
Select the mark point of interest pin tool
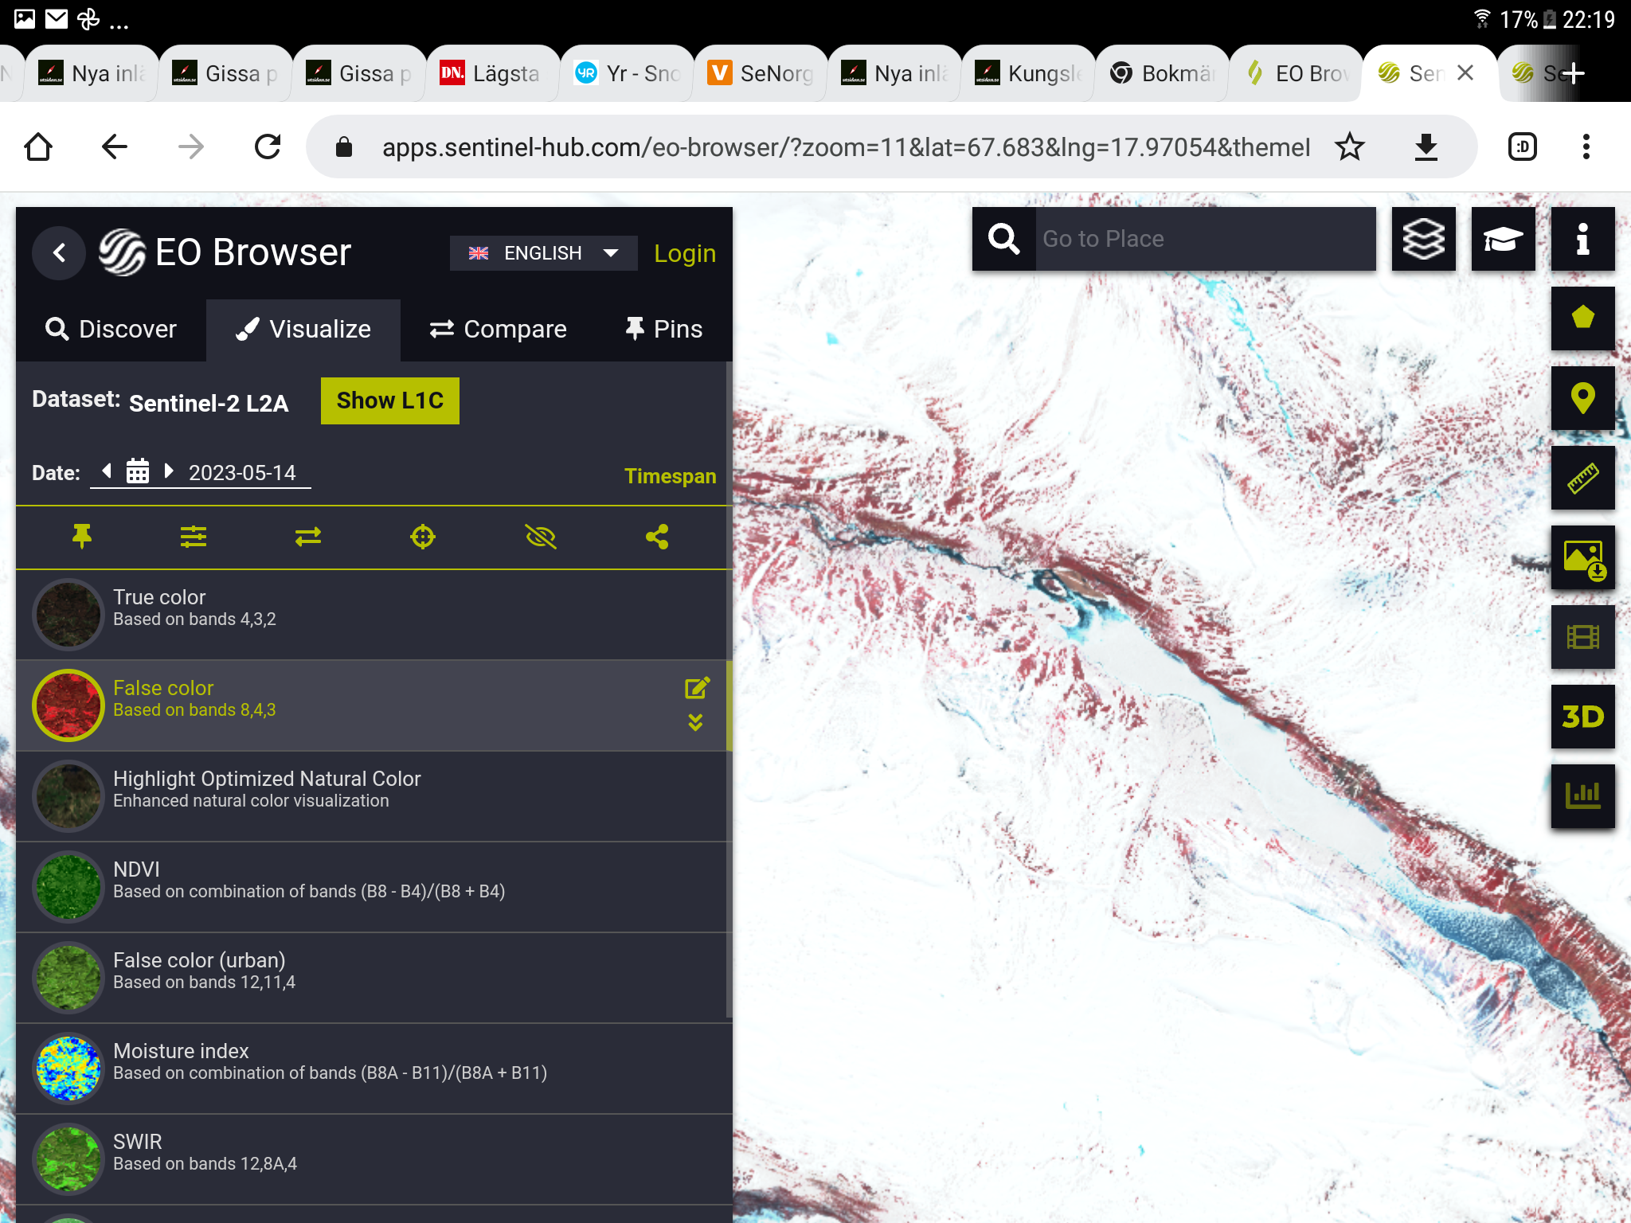(x=1582, y=398)
